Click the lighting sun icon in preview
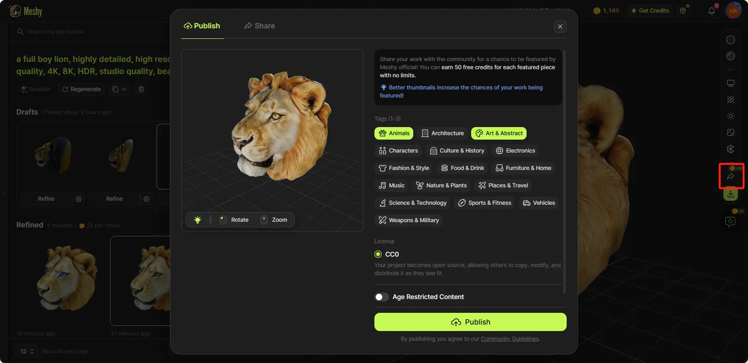The width and height of the screenshot is (748, 363). coord(198,220)
